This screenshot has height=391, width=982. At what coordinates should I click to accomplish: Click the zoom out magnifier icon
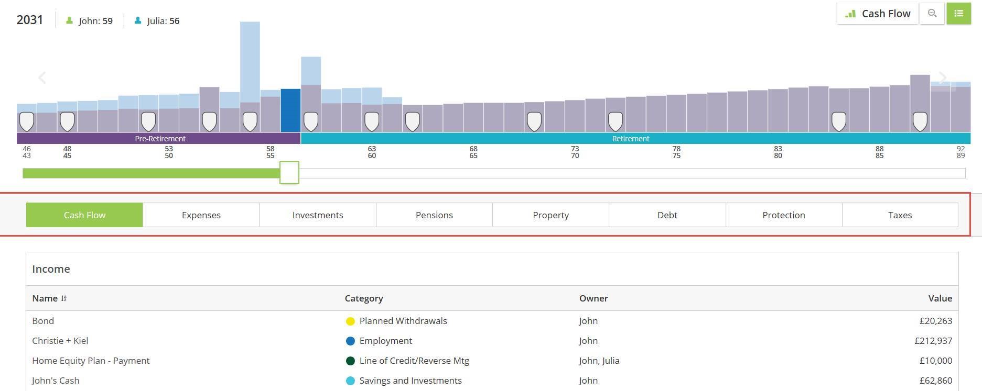(932, 14)
